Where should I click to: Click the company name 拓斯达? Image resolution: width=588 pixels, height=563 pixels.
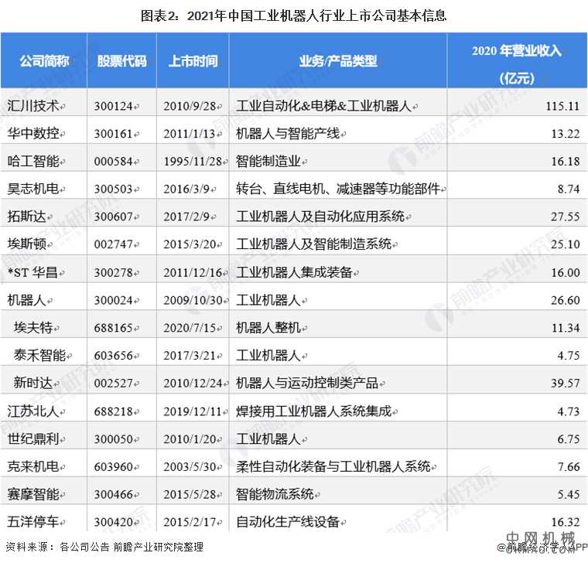26,217
